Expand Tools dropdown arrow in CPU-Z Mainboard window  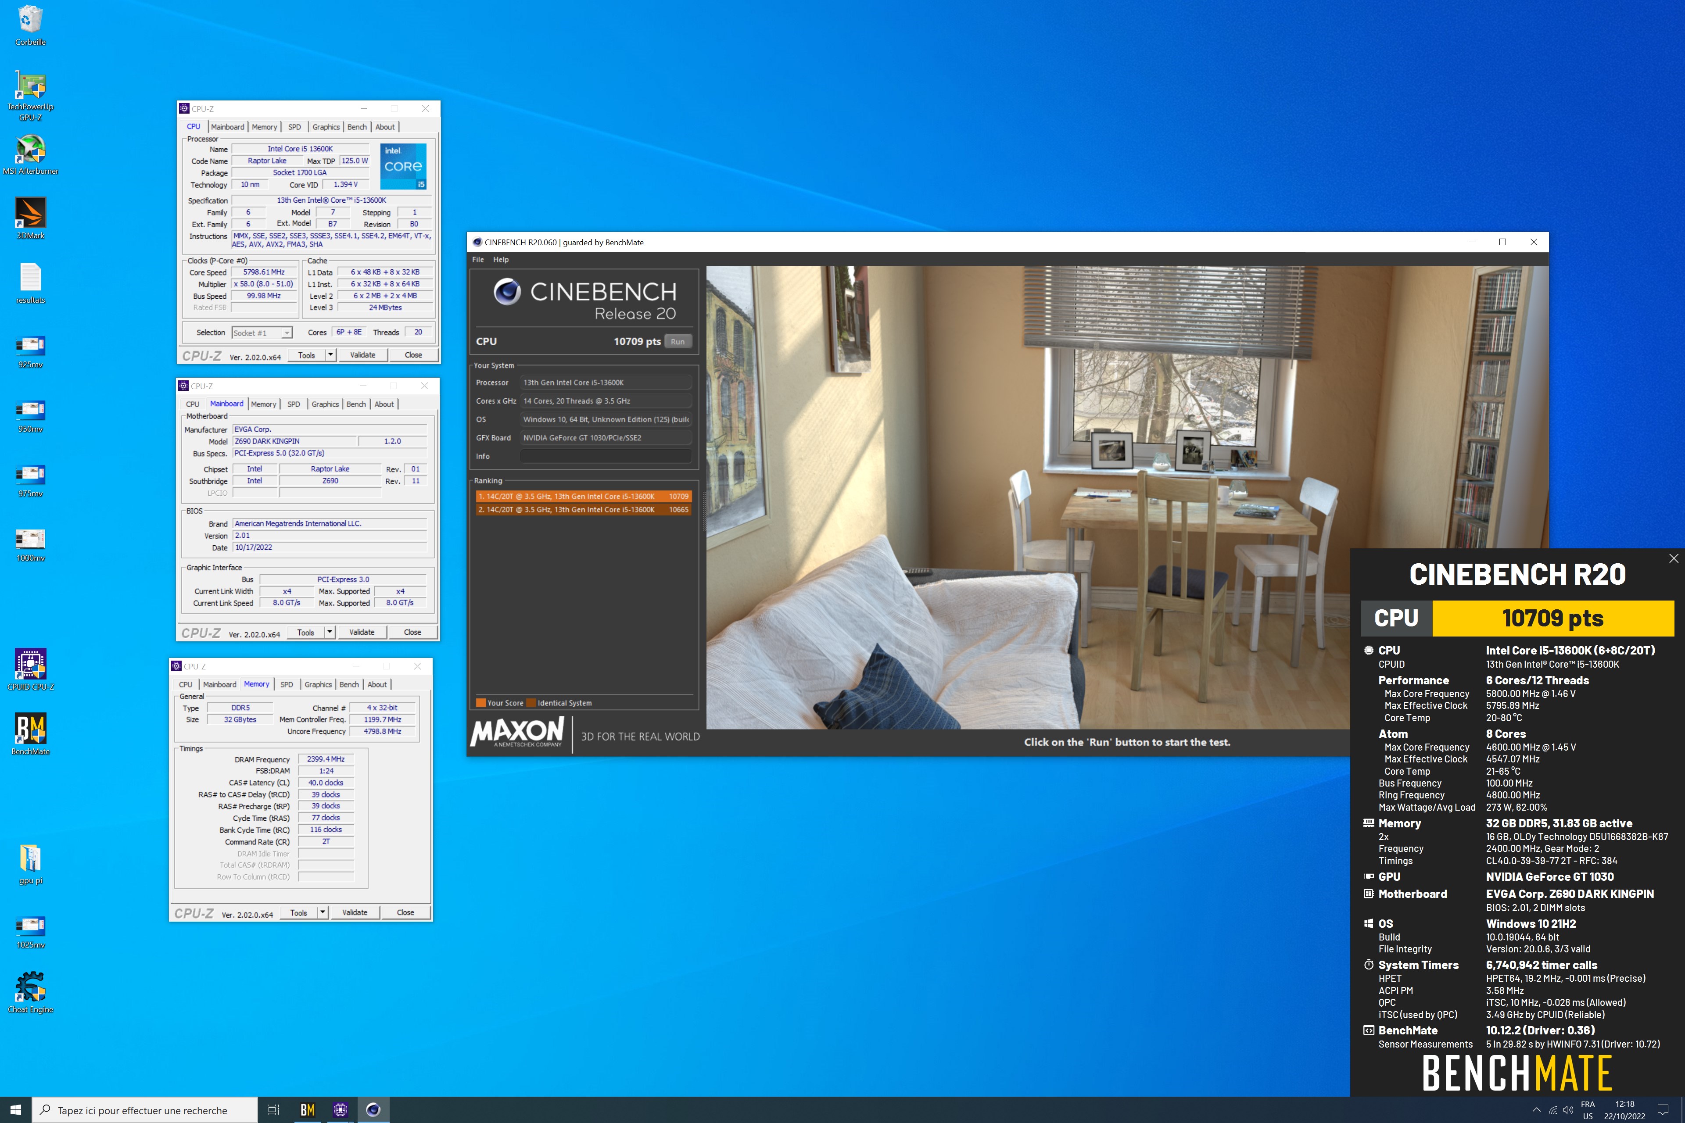[x=330, y=632]
